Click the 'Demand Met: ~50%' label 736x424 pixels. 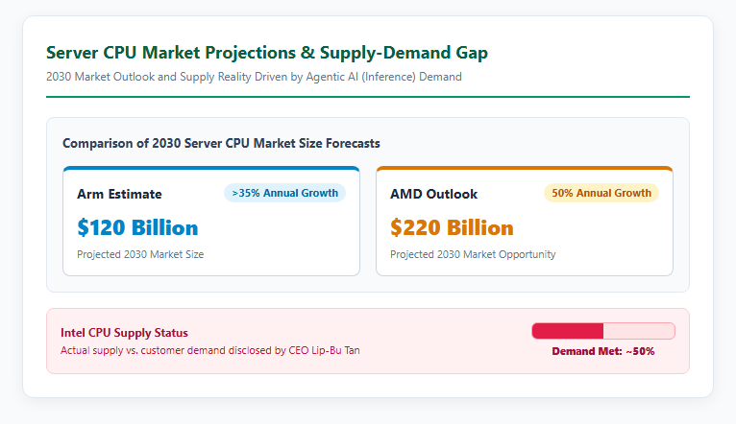click(x=603, y=351)
